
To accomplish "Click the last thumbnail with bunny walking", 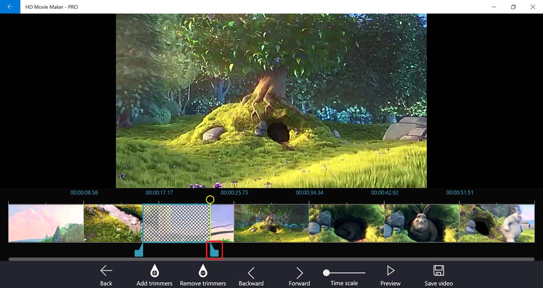I will point(496,223).
